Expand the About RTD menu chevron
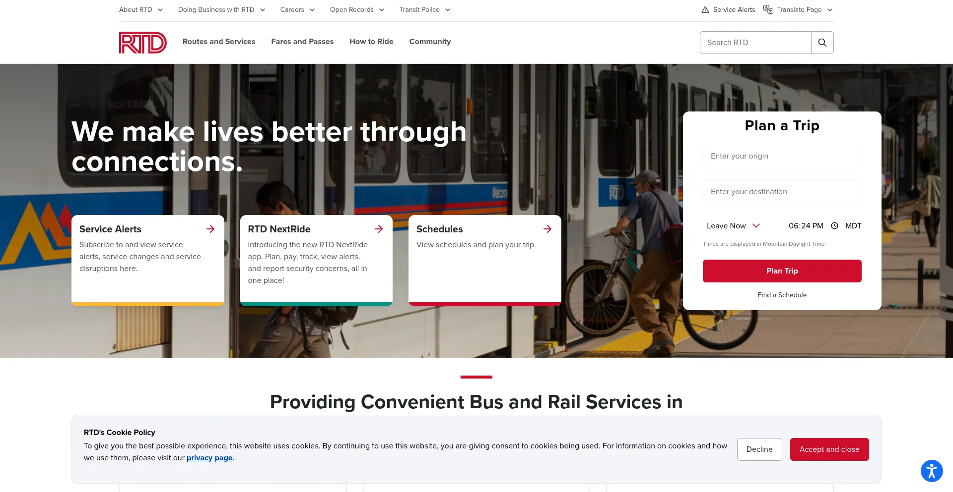 pyautogui.click(x=160, y=10)
